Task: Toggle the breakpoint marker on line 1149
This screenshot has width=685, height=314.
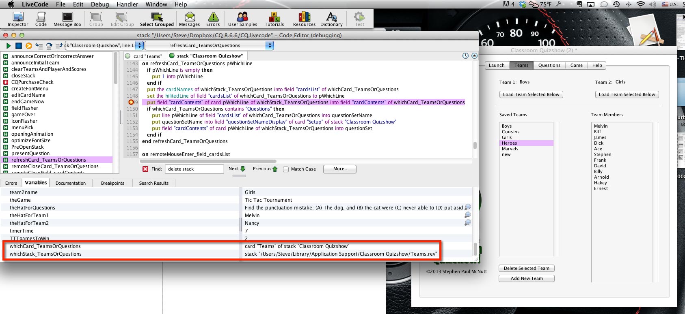Action: pos(131,103)
